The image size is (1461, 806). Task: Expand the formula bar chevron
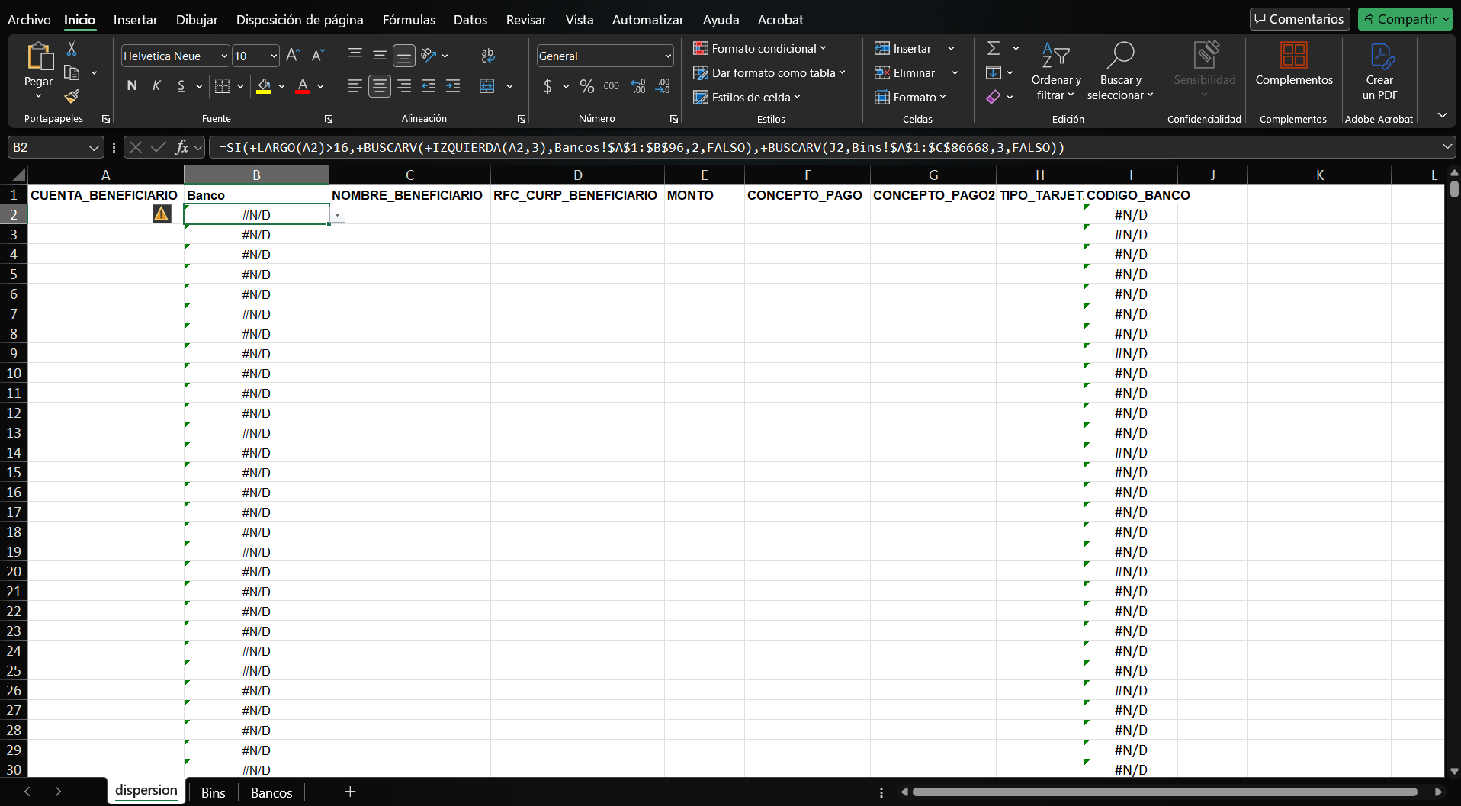pyautogui.click(x=1447, y=146)
